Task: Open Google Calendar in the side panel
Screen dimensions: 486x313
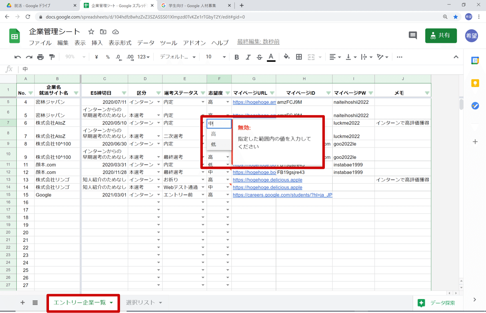Action: pyautogui.click(x=475, y=60)
